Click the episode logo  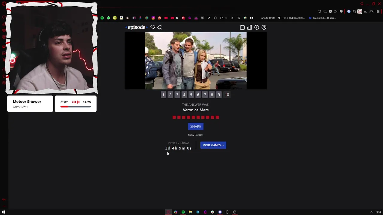[136, 27]
